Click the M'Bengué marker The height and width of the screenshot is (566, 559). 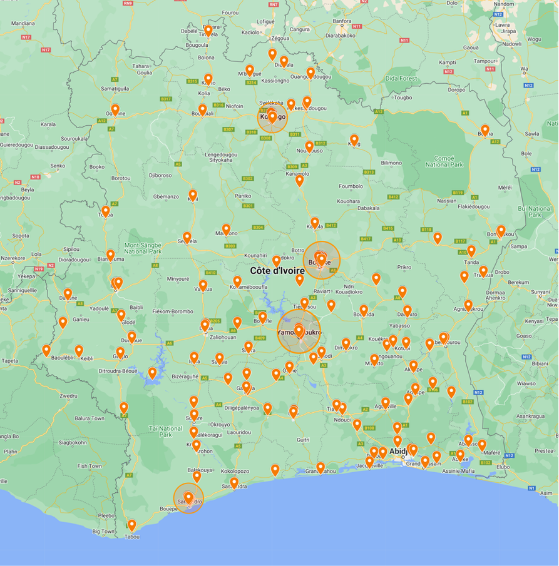[x=250, y=71]
